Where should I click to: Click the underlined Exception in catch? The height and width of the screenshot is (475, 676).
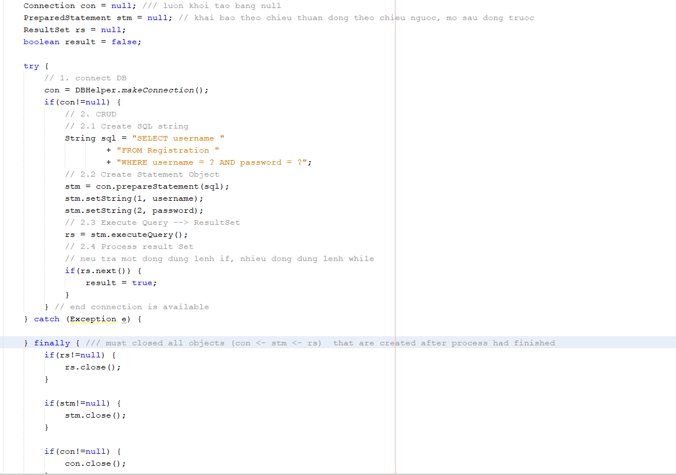[x=93, y=319]
